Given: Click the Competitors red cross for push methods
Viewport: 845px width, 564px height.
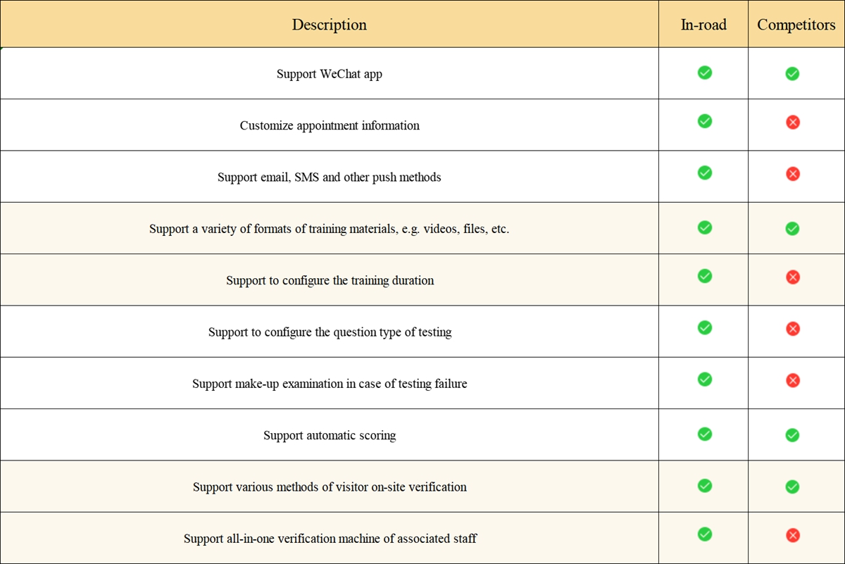Looking at the screenshot, I should coord(792,174).
